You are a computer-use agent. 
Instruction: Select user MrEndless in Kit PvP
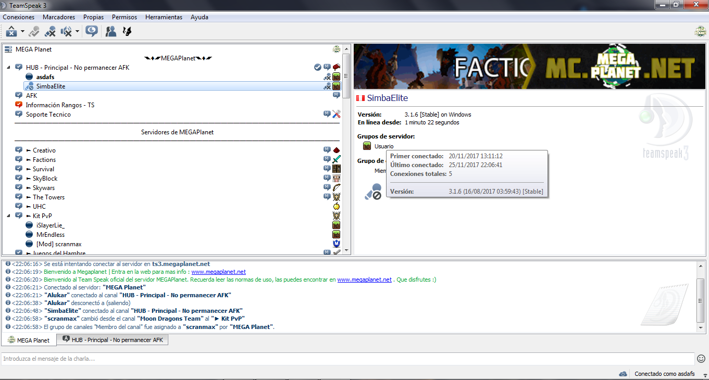click(51, 235)
